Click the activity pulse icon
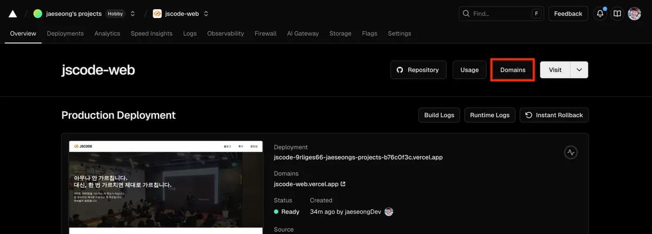Viewport: 652px width, 234px height. (570, 153)
